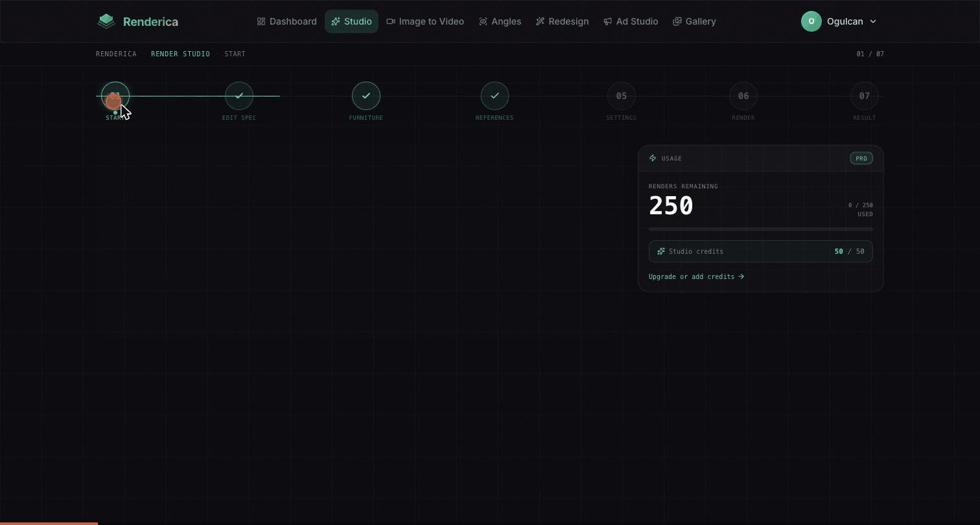The width and height of the screenshot is (980, 525).
Task: Click the Renderica logo icon
Action: (x=106, y=21)
